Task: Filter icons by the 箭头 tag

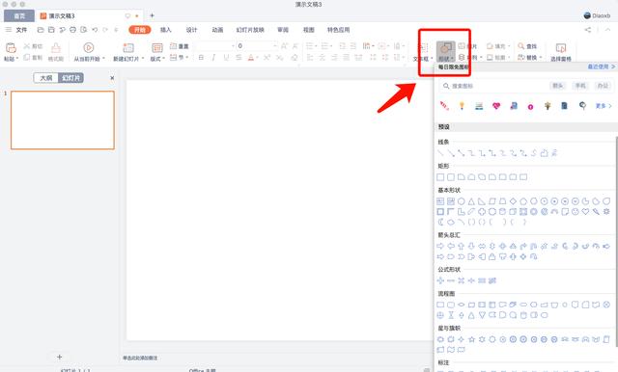Action: pos(558,86)
